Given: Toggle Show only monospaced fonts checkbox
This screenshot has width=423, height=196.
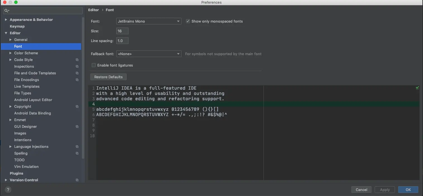Looking at the screenshot, I should click(x=188, y=21).
